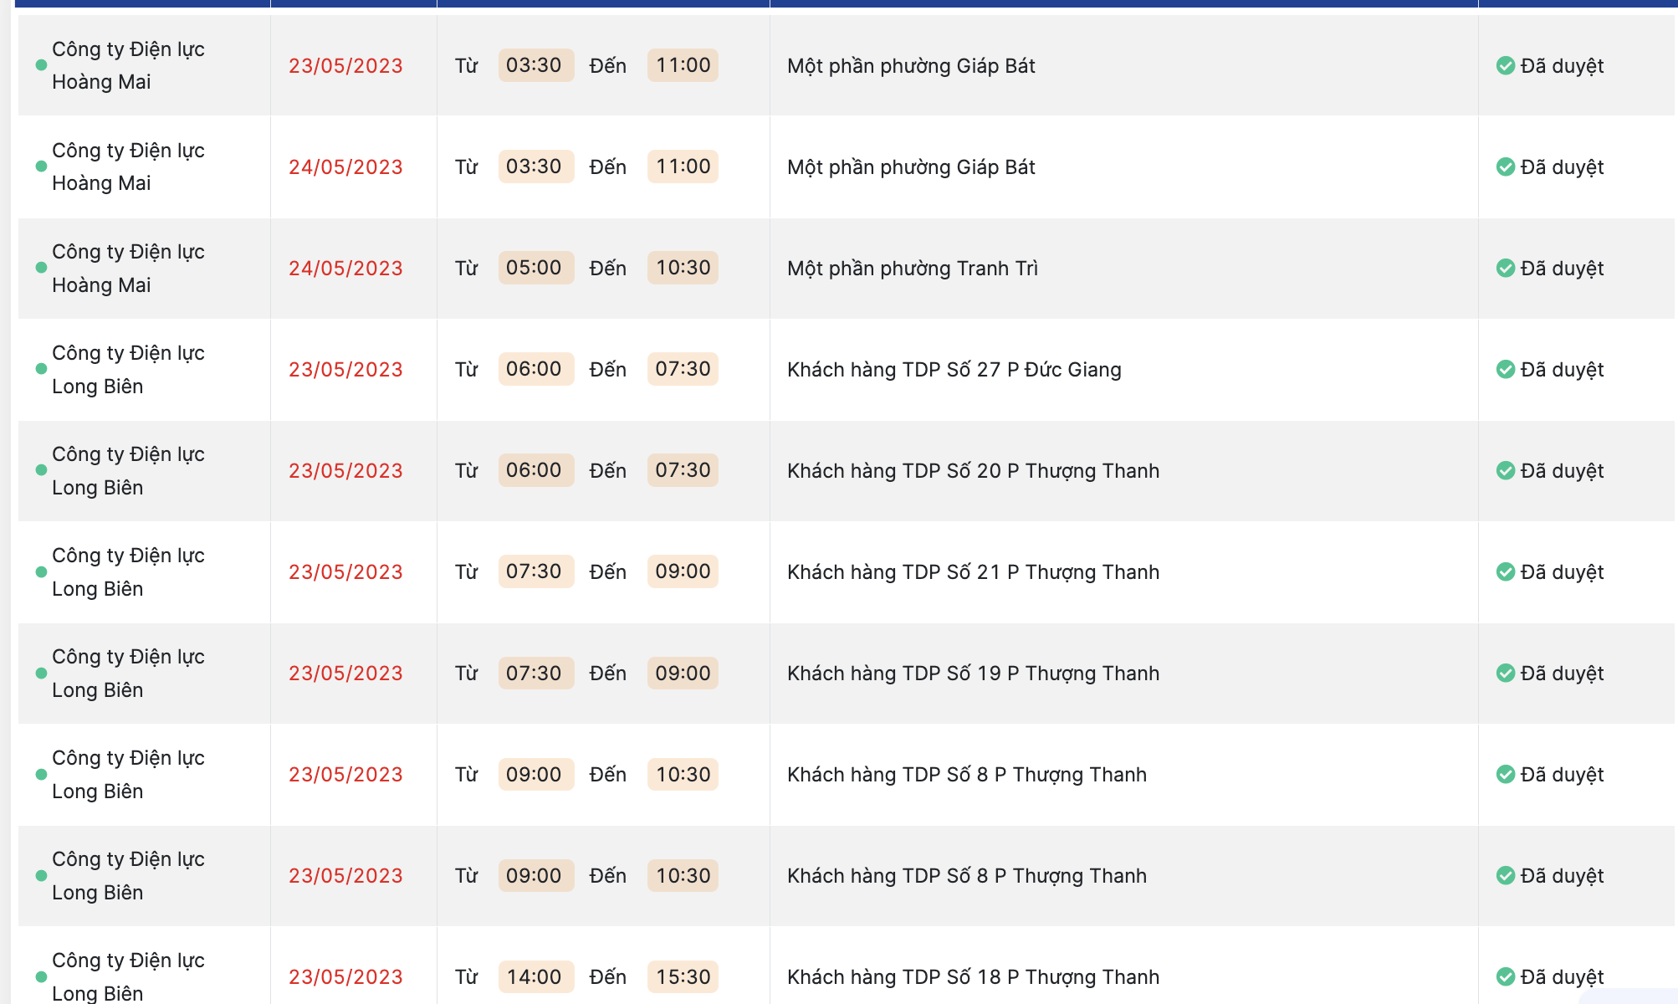
Task: Click check icon in TDP Số 19 row
Action: [x=1506, y=673]
